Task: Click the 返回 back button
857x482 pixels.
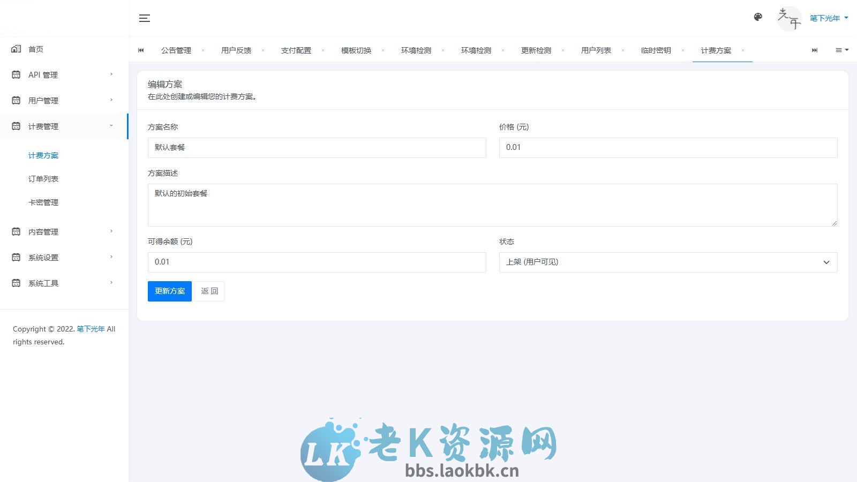Action: pyautogui.click(x=209, y=291)
